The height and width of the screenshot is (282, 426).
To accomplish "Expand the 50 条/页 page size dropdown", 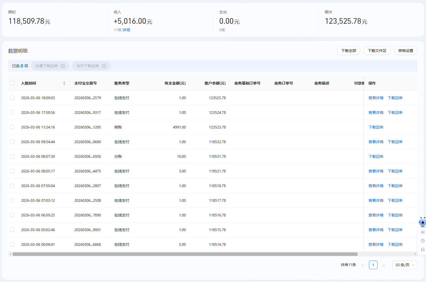I will click(405, 265).
